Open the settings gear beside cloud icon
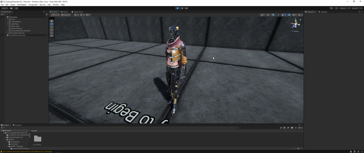The width and height of the screenshot is (364, 153). [x=16, y=8]
